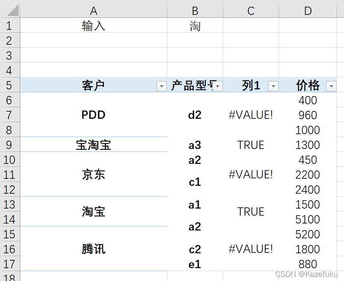Select column D header

click(308, 10)
